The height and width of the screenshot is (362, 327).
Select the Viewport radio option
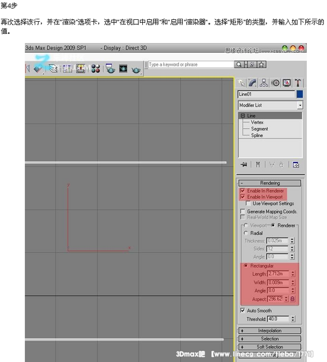click(246, 225)
